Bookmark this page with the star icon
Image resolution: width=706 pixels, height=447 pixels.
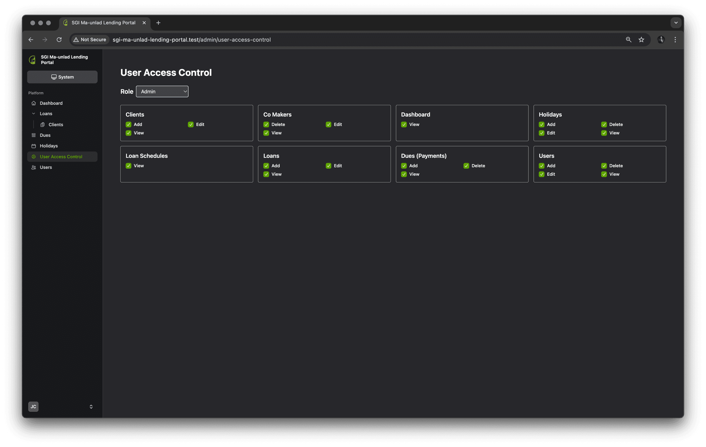click(x=641, y=40)
